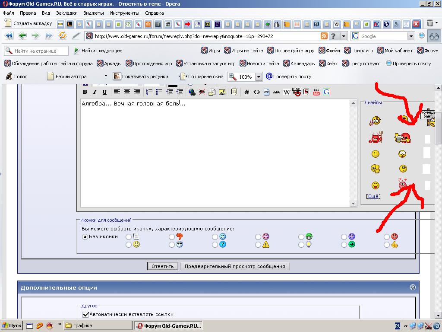Click the RSS feed icon in address bar
The width and height of the screenshot is (442, 332).
324,36
